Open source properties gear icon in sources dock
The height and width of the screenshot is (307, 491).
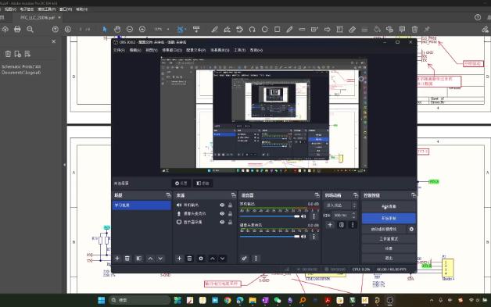pos(201,259)
